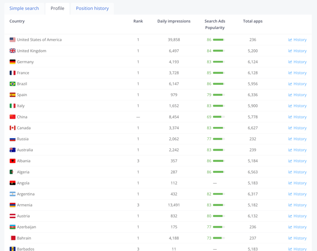Click the Brazil flag icon

tap(13, 84)
